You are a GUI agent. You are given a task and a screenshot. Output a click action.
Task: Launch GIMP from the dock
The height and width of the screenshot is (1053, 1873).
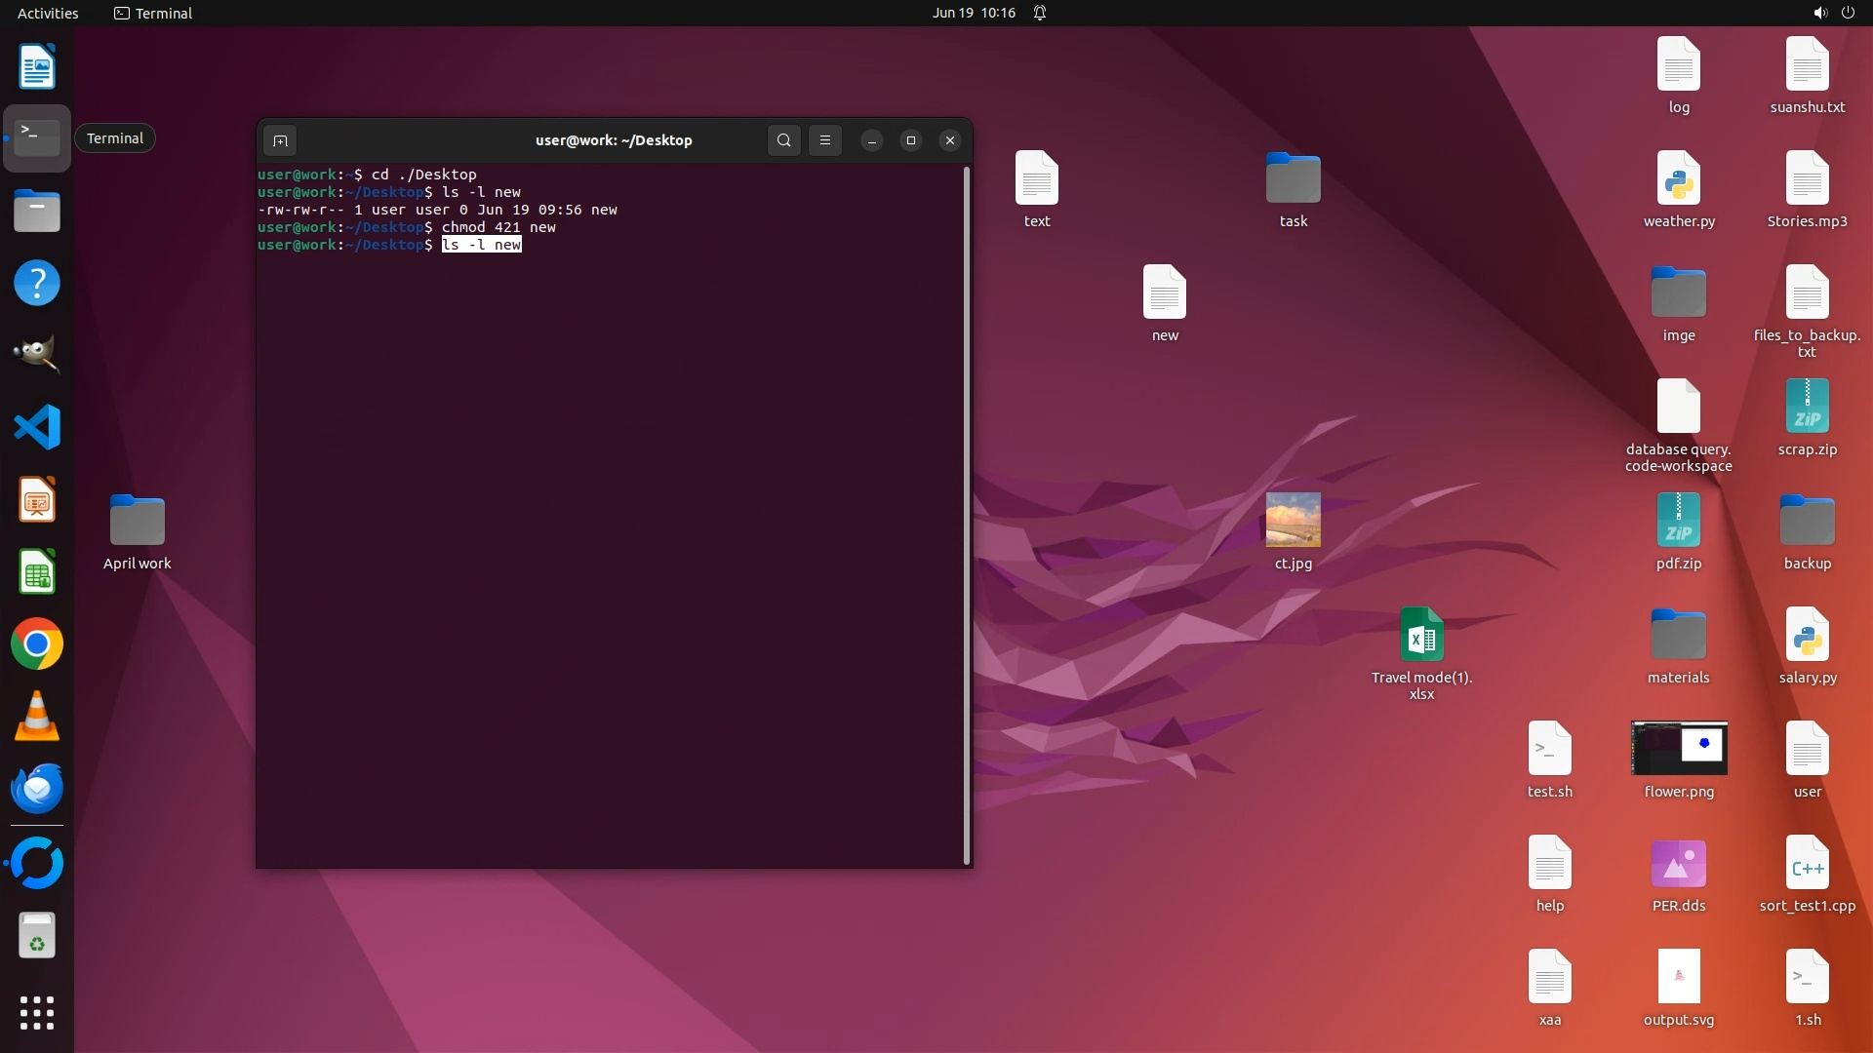coord(37,354)
